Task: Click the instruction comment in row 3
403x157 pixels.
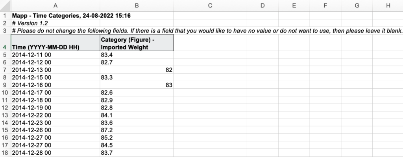Action: click(x=207, y=31)
